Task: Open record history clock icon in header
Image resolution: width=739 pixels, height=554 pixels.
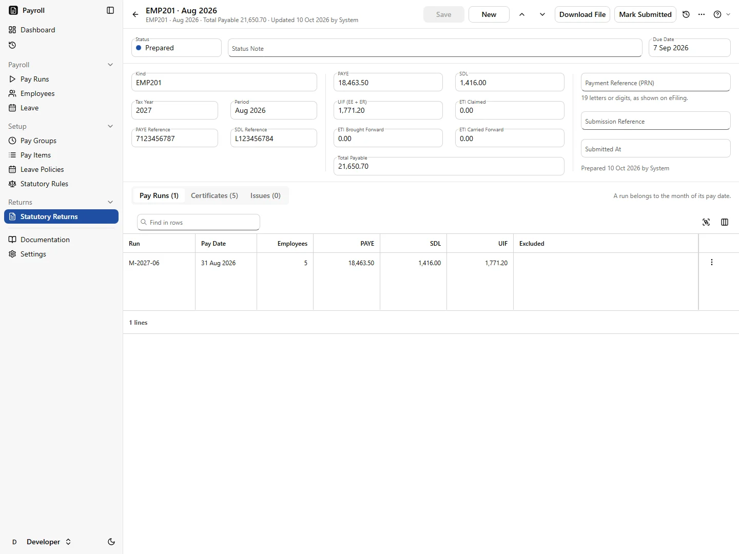Action: click(x=686, y=14)
